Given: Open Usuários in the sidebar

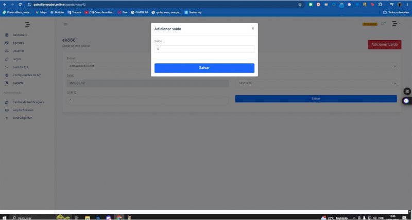Looking at the screenshot, I should (19, 51).
